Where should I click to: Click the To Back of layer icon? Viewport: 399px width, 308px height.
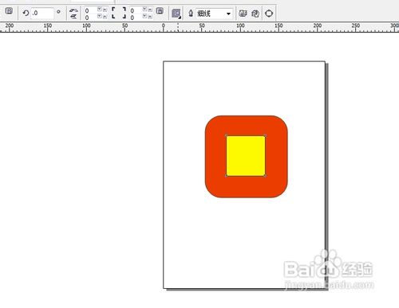click(x=255, y=14)
